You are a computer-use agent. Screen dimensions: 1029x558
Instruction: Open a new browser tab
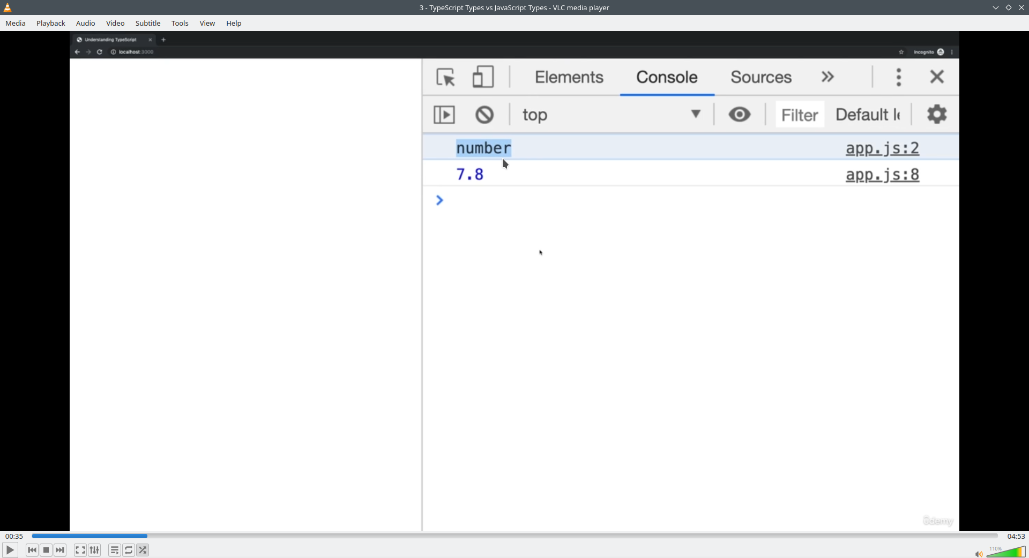[x=164, y=40]
